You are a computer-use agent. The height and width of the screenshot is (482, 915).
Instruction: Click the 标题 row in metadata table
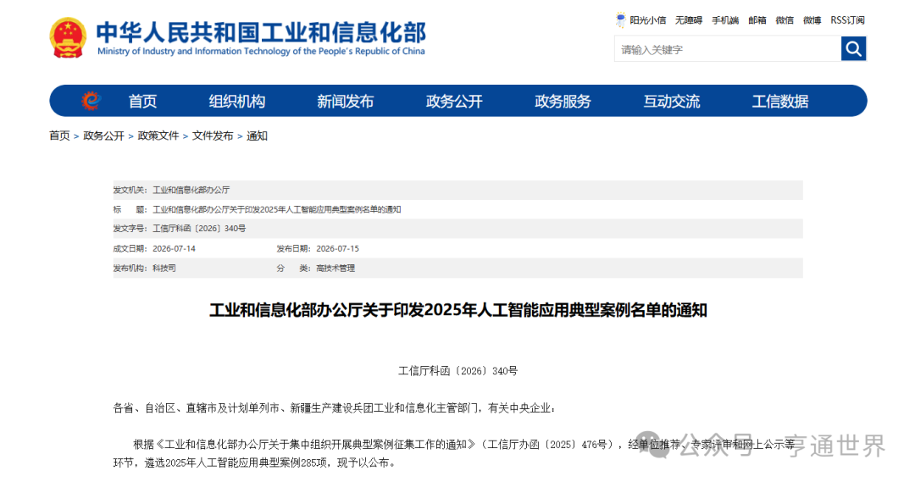pyautogui.click(x=457, y=209)
